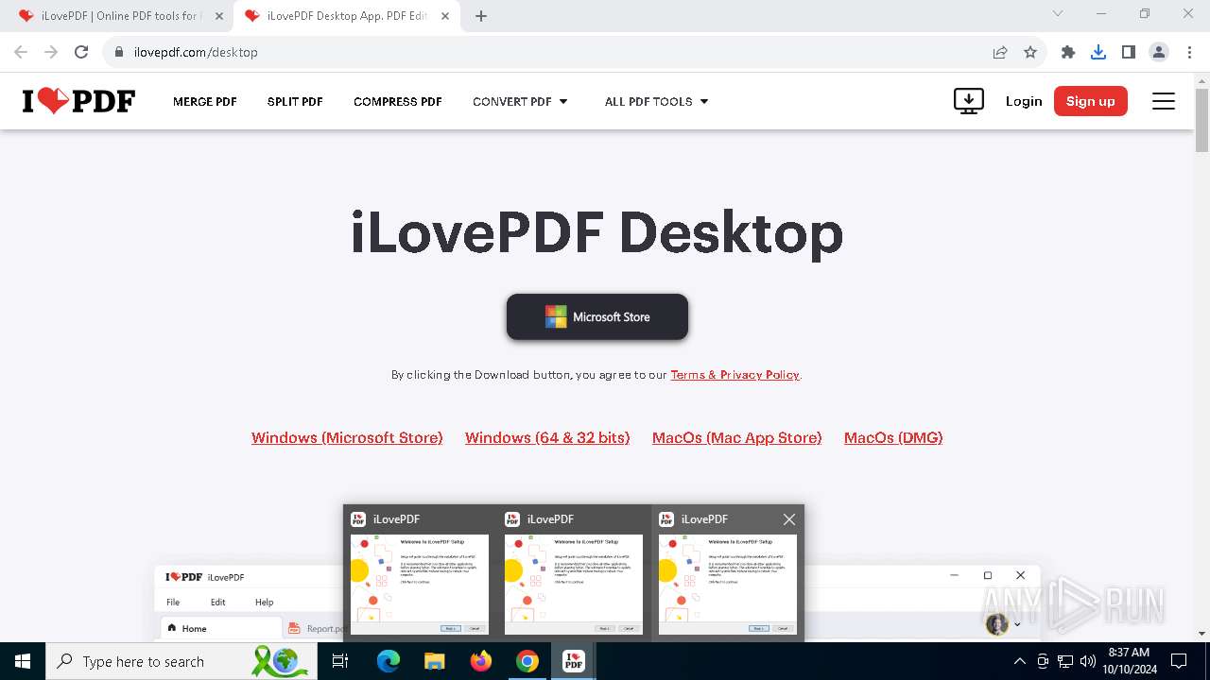The height and width of the screenshot is (680, 1210).
Task: Open the desktop app download icon in header
Action: 969,101
